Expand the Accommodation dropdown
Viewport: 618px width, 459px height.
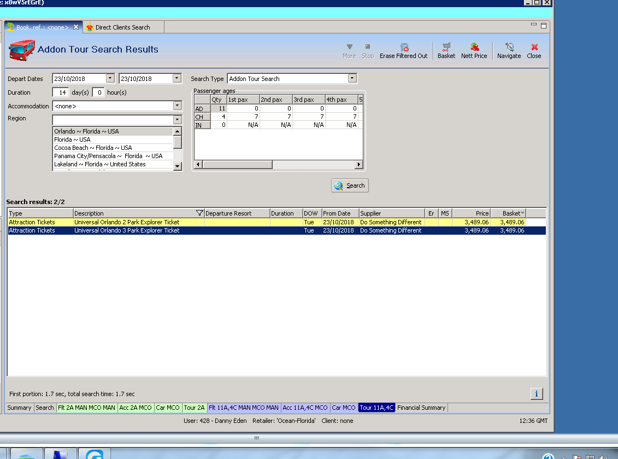click(x=177, y=106)
